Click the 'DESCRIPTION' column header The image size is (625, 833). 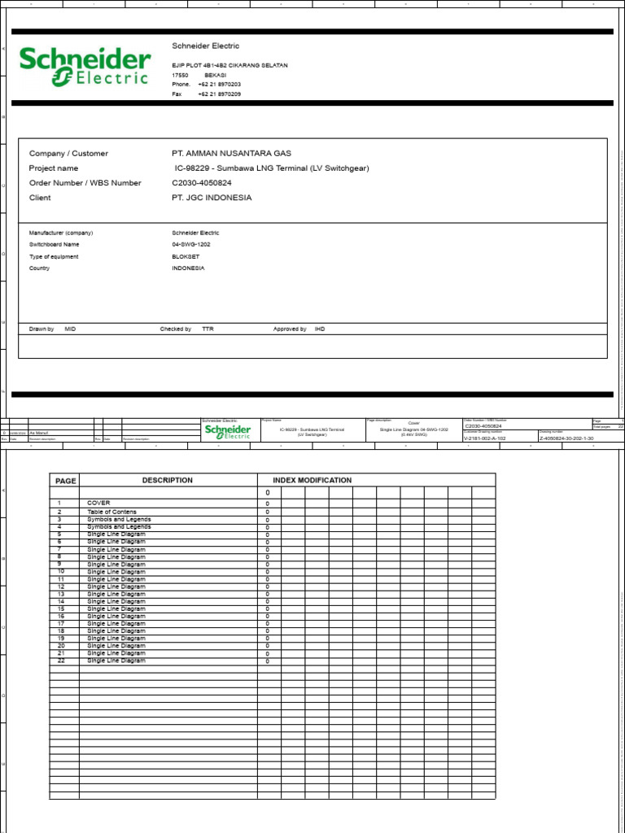(x=168, y=480)
